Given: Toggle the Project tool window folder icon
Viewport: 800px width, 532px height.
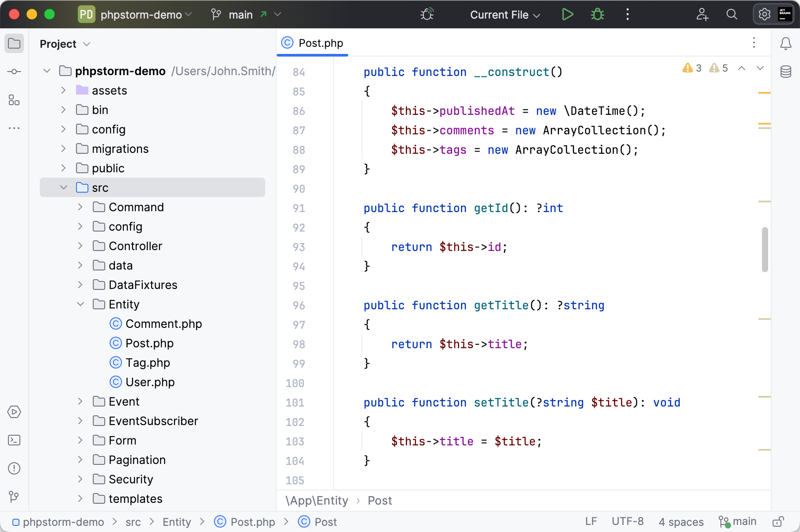Looking at the screenshot, I should 14,43.
